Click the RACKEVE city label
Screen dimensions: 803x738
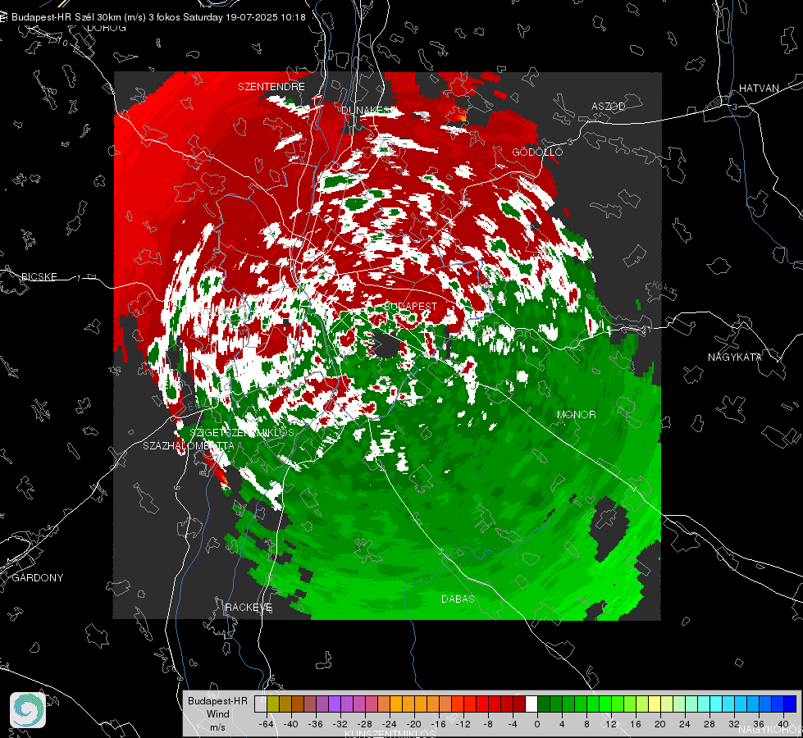coord(249,607)
